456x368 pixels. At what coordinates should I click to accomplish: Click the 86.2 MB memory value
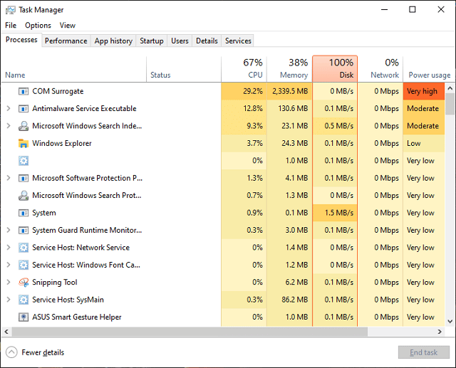(294, 300)
